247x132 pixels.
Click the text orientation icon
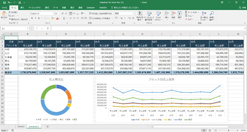coord(82,13)
